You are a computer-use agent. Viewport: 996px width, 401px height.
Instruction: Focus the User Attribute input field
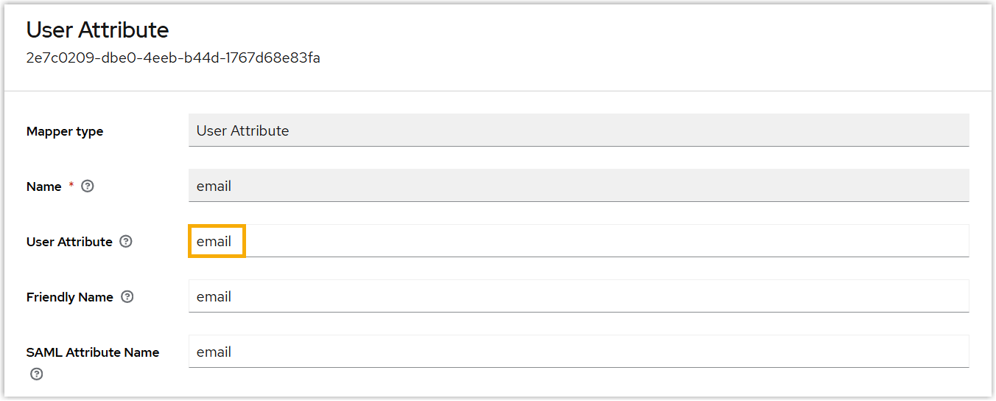(x=578, y=241)
